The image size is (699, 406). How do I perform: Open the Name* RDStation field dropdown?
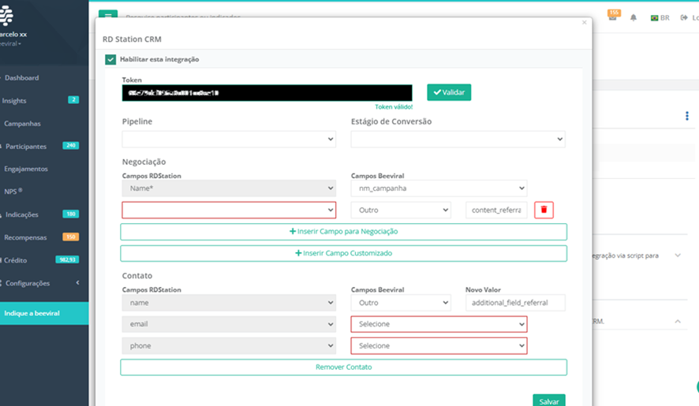229,188
